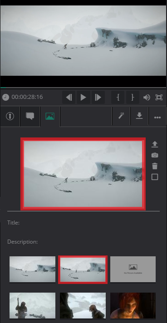This screenshot has width=167, height=323.
Task: Select the first unhighlighted snowy landscape thumbnail
Action: (32, 269)
